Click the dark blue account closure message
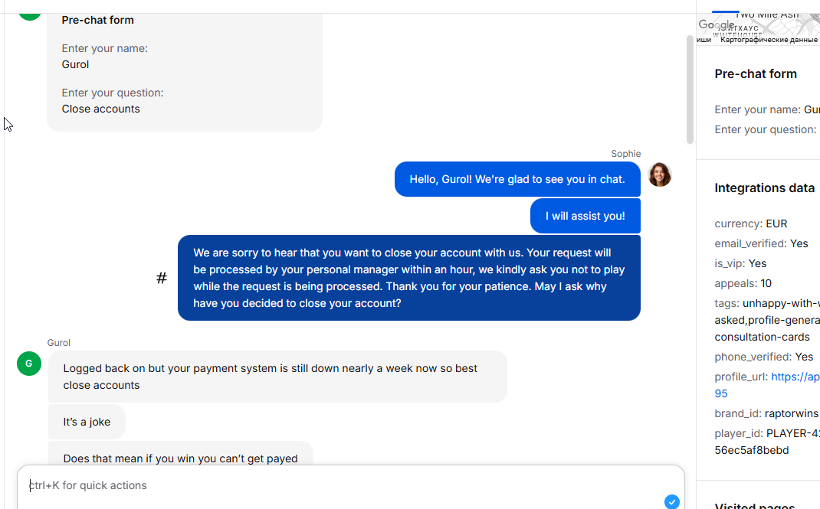This screenshot has height=509, width=820. pyautogui.click(x=409, y=278)
